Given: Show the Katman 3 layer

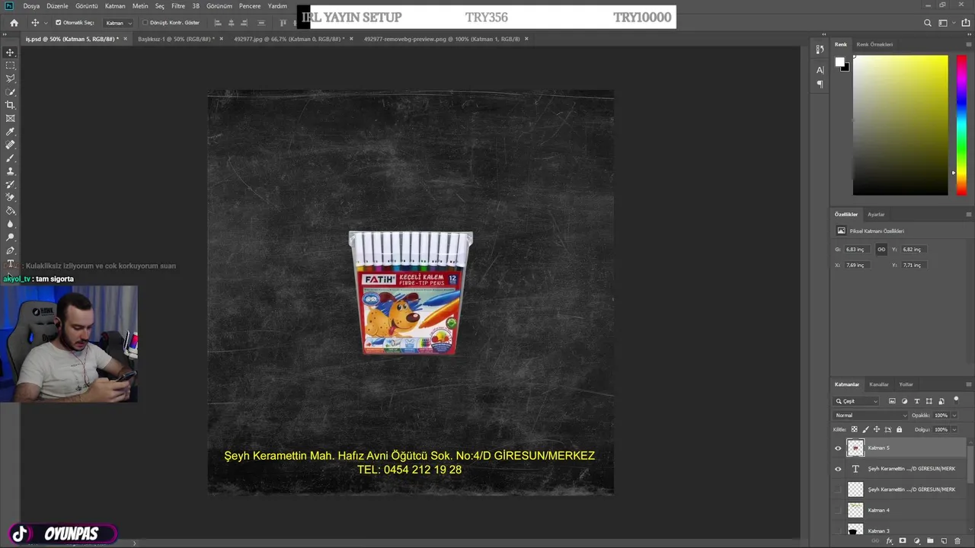Looking at the screenshot, I should pyautogui.click(x=838, y=530).
